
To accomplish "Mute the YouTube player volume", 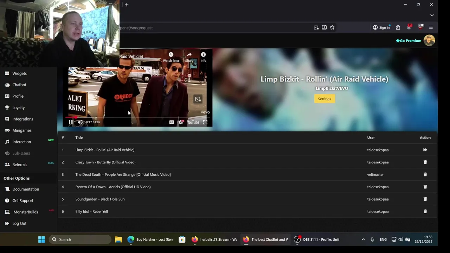I will (x=80, y=122).
